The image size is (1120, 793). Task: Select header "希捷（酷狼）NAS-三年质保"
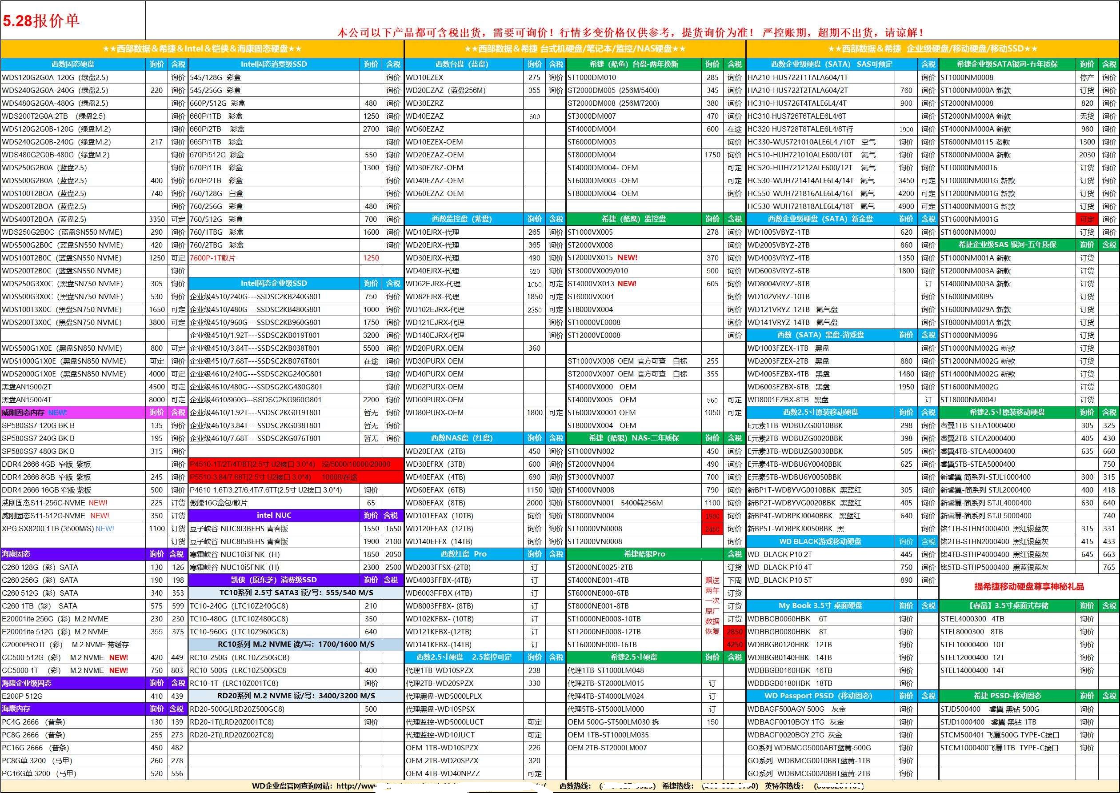[x=634, y=438]
